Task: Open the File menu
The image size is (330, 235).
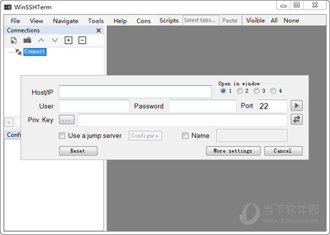Action: [x=16, y=21]
